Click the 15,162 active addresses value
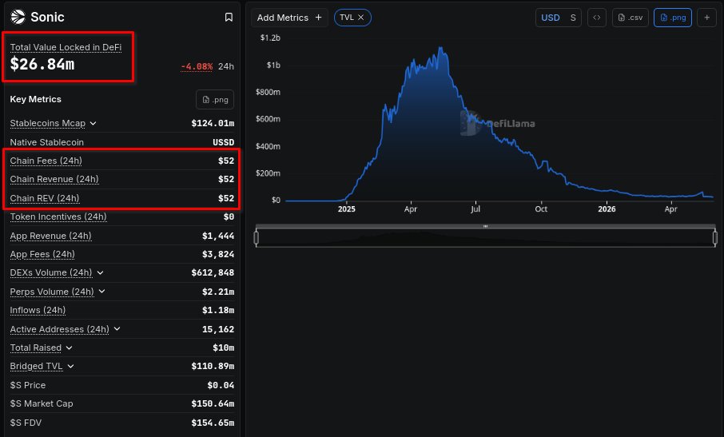Screen dimensions: 724x437 [x=218, y=329]
